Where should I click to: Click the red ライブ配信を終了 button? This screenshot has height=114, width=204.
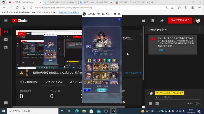pos(180,21)
